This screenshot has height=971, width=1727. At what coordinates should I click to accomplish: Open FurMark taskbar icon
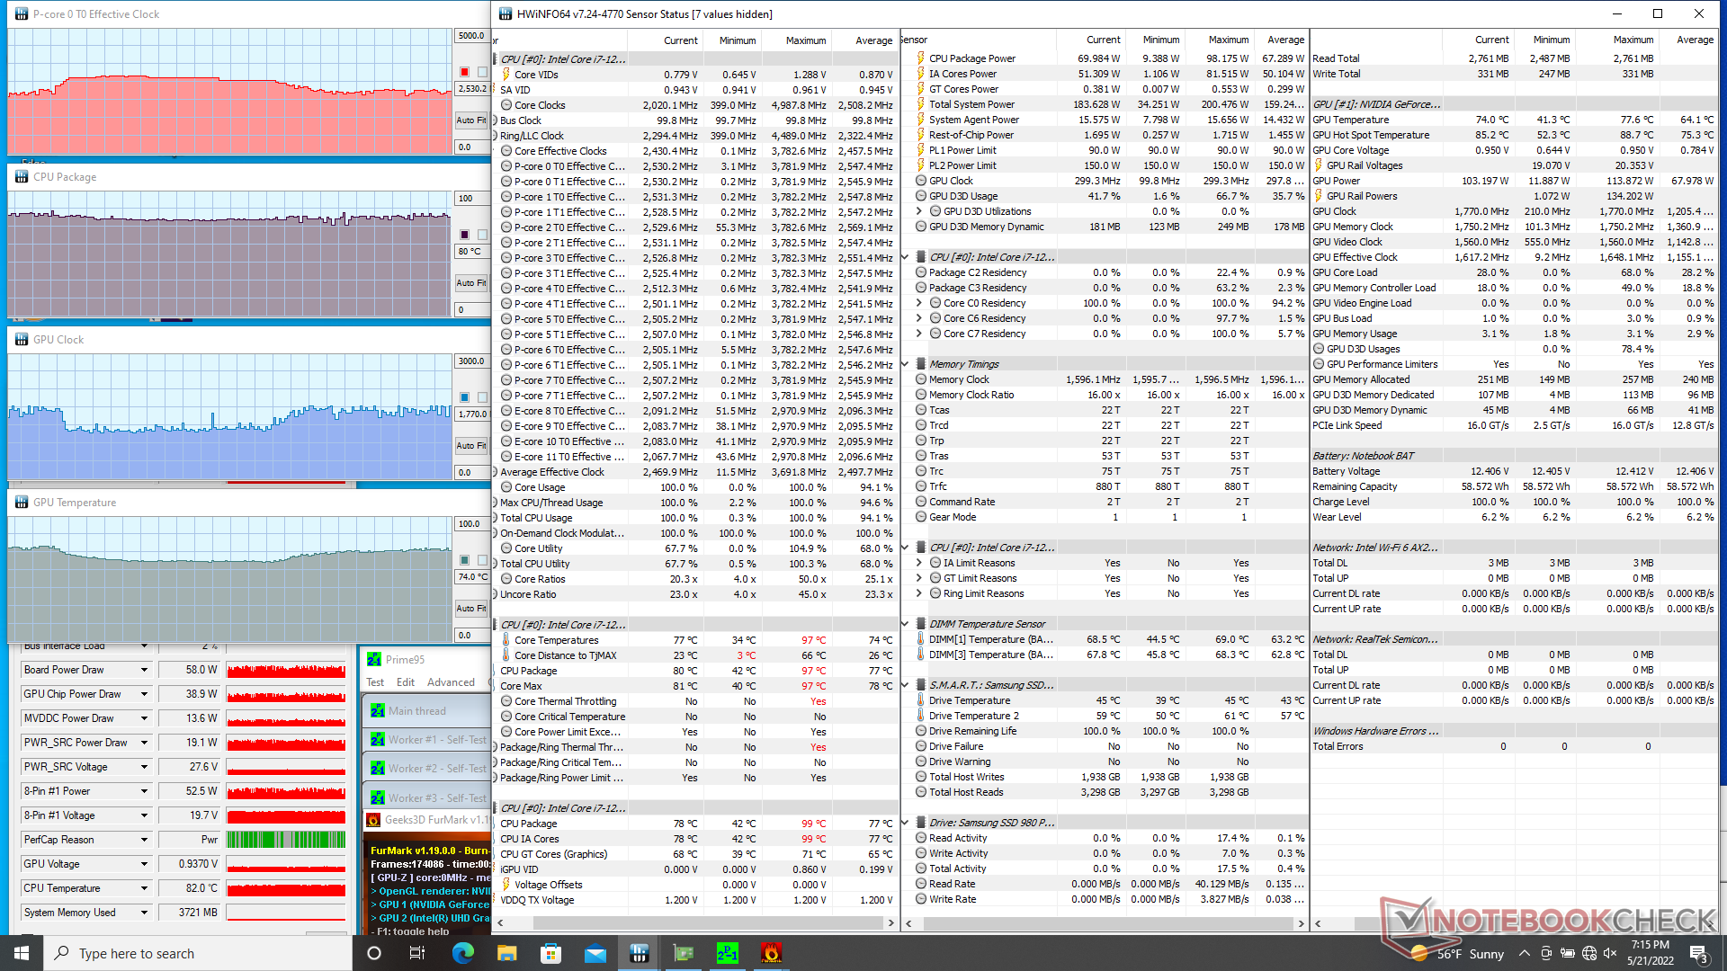tap(771, 953)
